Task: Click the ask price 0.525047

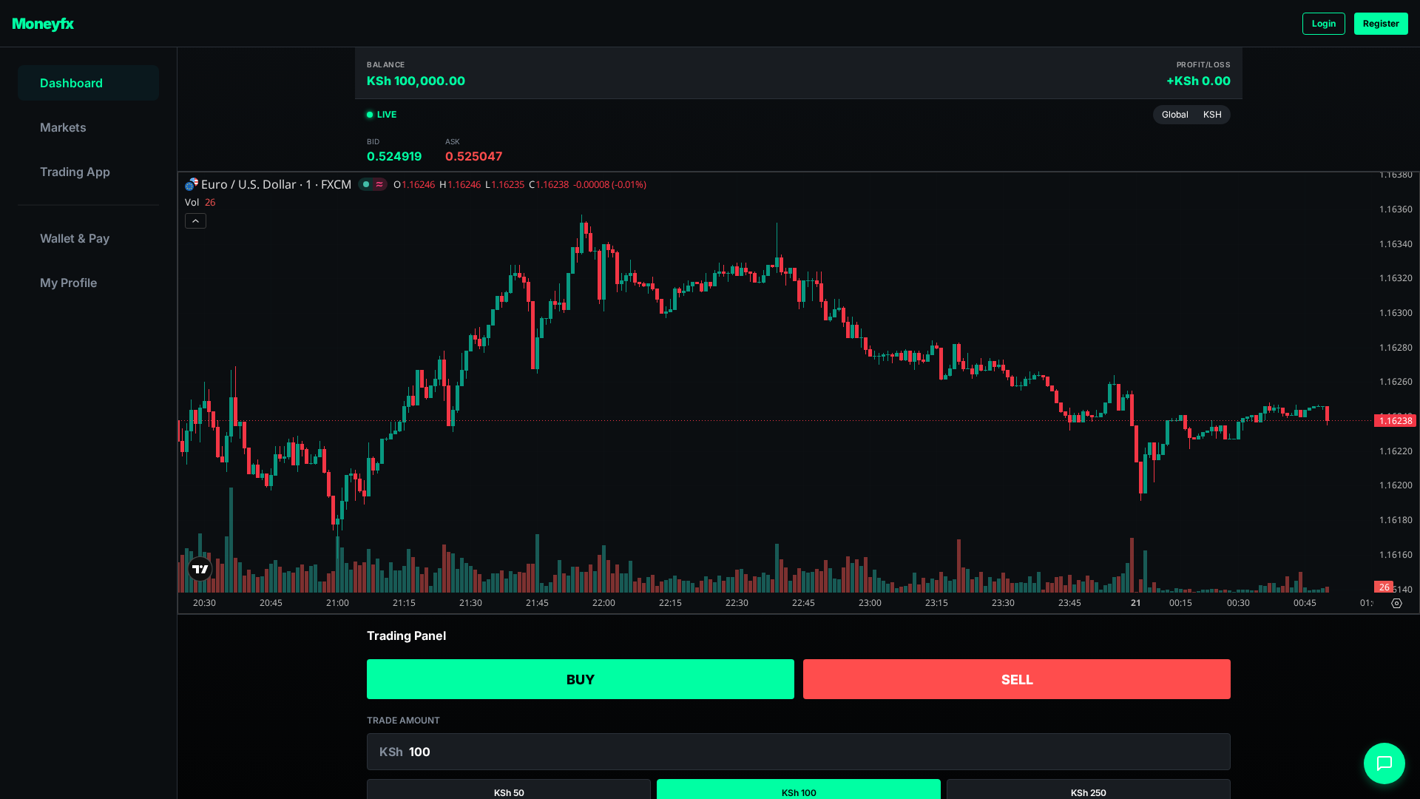Action: [473, 156]
